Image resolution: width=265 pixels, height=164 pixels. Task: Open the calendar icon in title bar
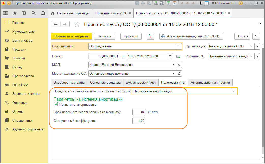click(x=174, y=3)
